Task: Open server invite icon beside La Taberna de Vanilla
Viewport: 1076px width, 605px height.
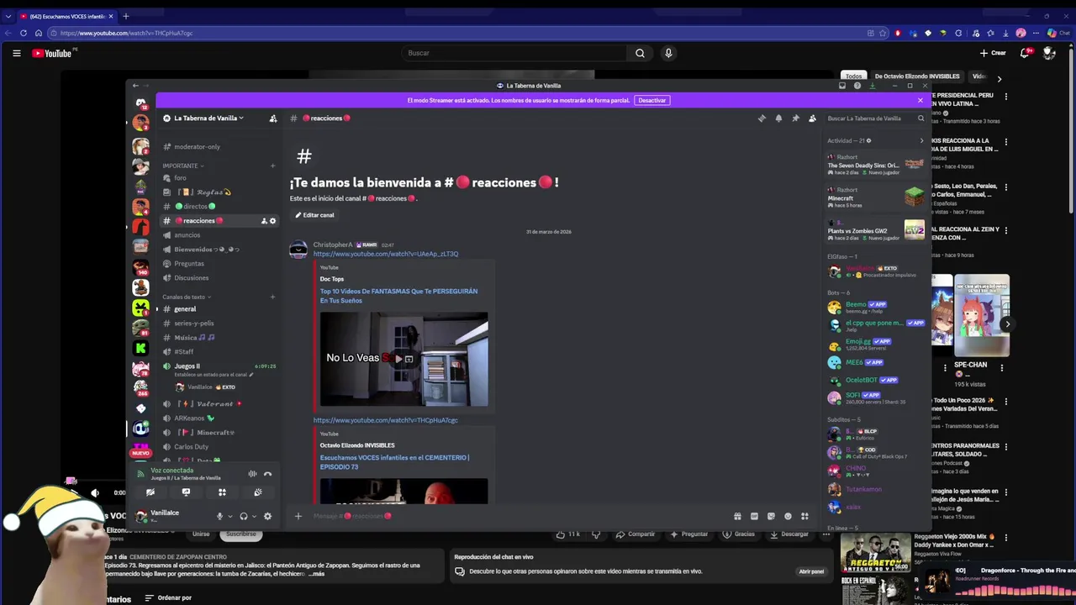Action: click(x=273, y=118)
